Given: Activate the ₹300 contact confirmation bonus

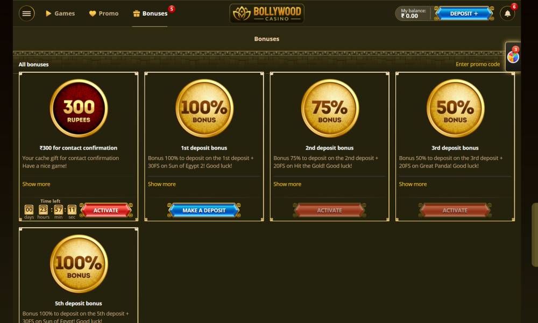Looking at the screenshot, I should [106, 210].
